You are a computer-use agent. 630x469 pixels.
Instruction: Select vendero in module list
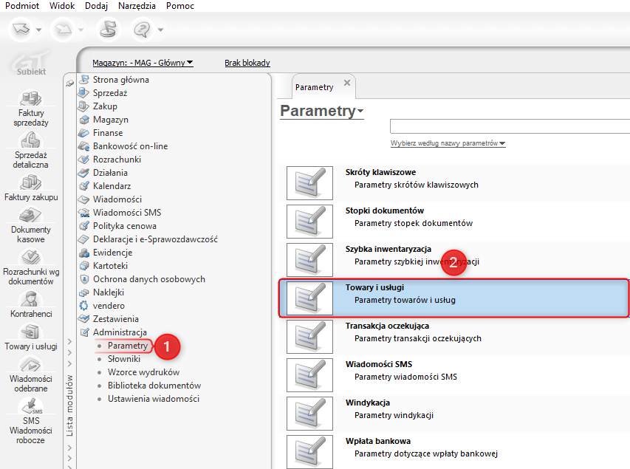(x=109, y=306)
